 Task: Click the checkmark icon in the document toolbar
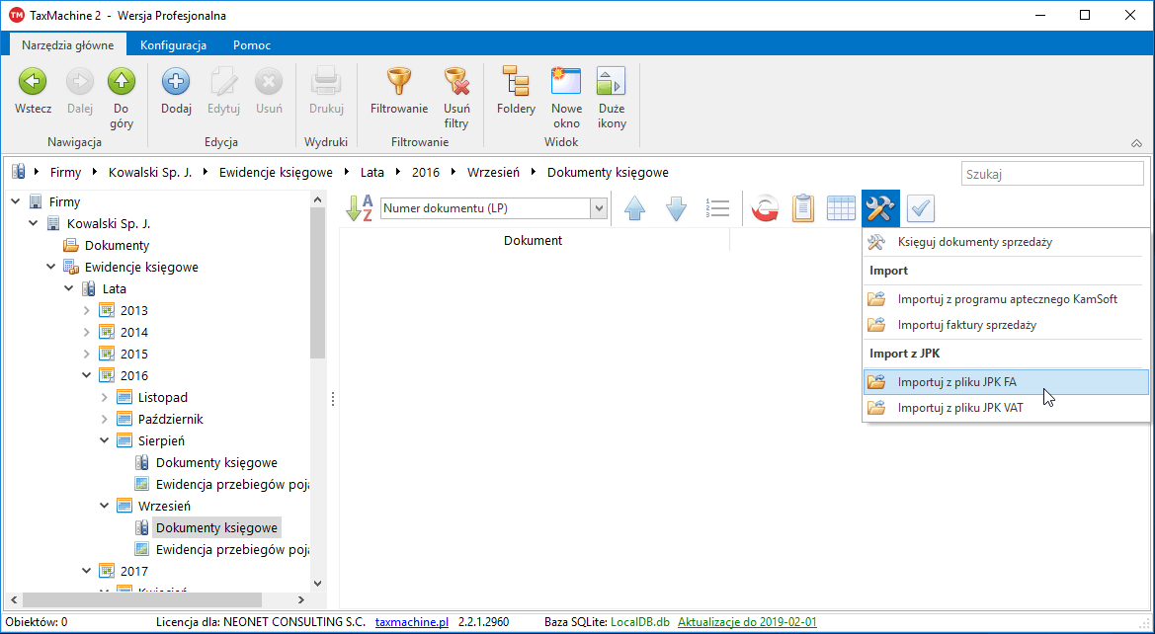coord(920,208)
